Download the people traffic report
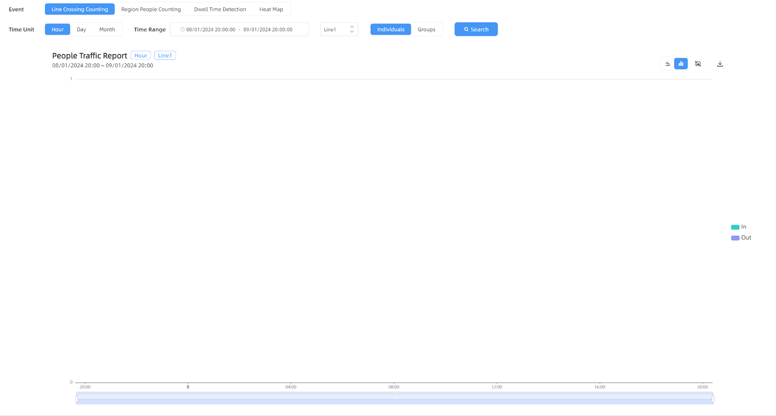The width and height of the screenshot is (776, 416). click(720, 64)
